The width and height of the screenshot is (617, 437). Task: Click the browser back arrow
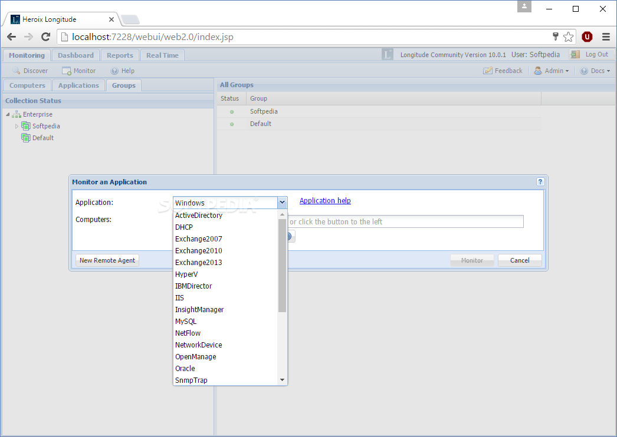coord(11,37)
